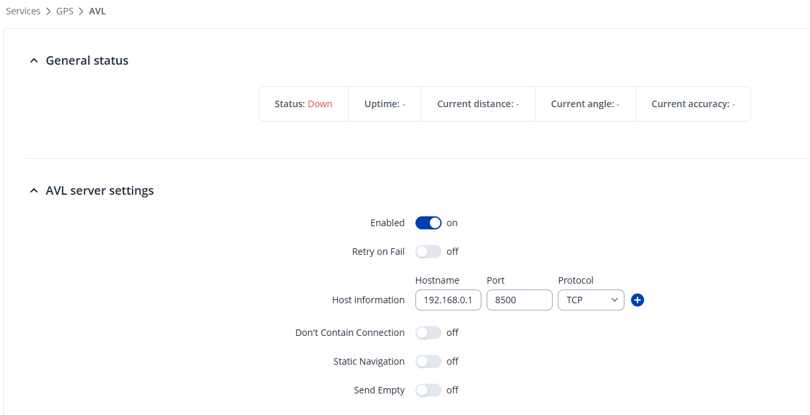Click the Current distance readout
This screenshot has height=415, width=810.
(x=478, y=104)
